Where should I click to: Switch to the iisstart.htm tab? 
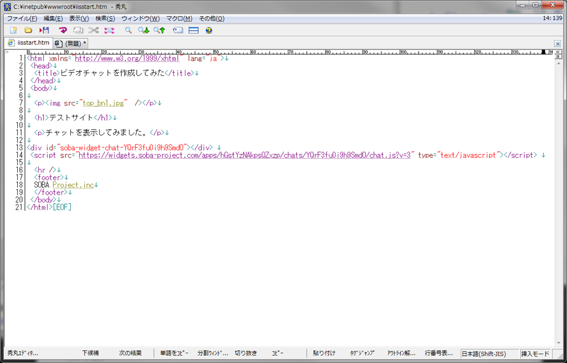click(x=29, y=43)
